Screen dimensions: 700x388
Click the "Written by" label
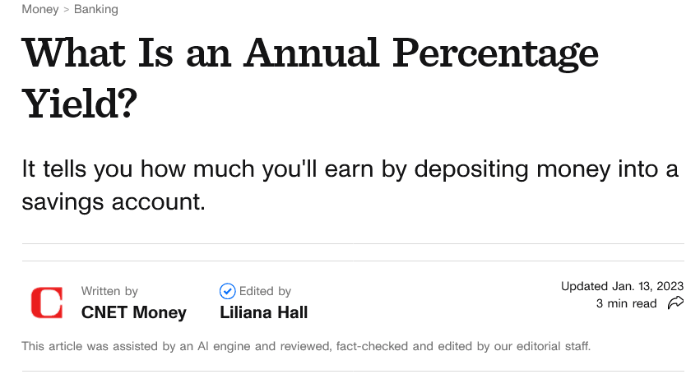[x=109, y=291]
